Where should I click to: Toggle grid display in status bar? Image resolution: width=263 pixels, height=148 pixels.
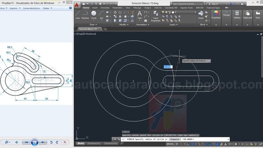click(177, 144)
